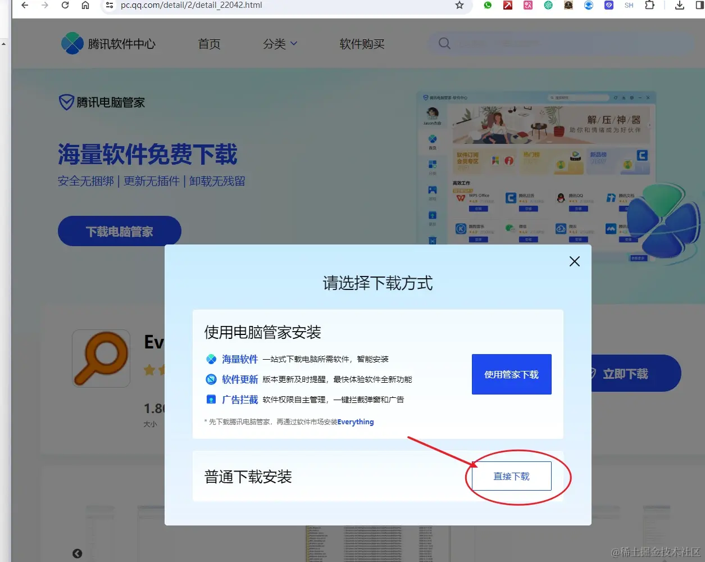This screenshot has height=562, width=705.
Task: Click 使用管家下载 button
Action: coord(512,374)
